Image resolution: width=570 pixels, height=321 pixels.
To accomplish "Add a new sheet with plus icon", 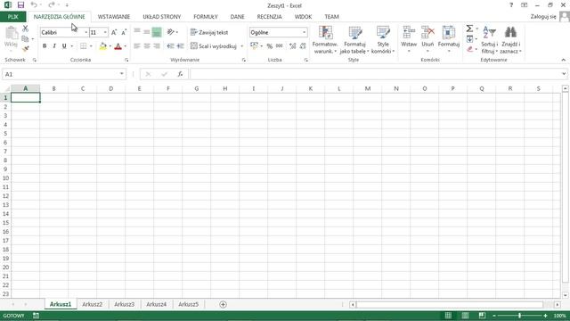I will click(x=224, y=304).
